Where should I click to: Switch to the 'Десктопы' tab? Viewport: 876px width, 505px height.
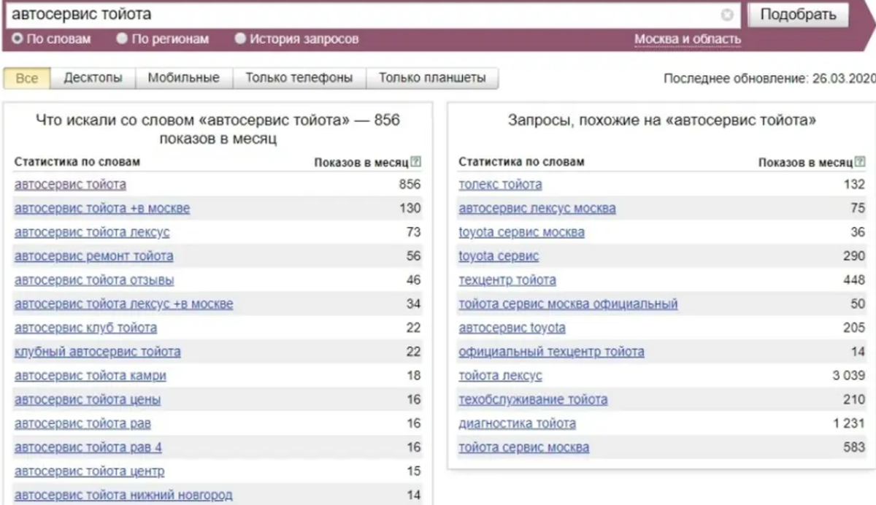pyautogui.click(x=93, y=78)
